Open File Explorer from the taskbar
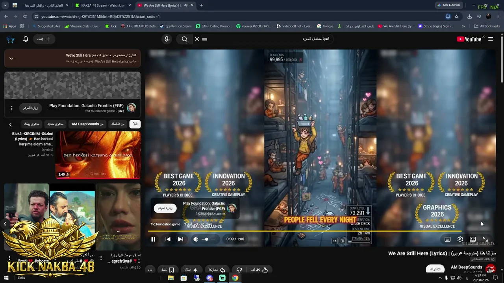504x283 pixels. click(x=170, y=278)
